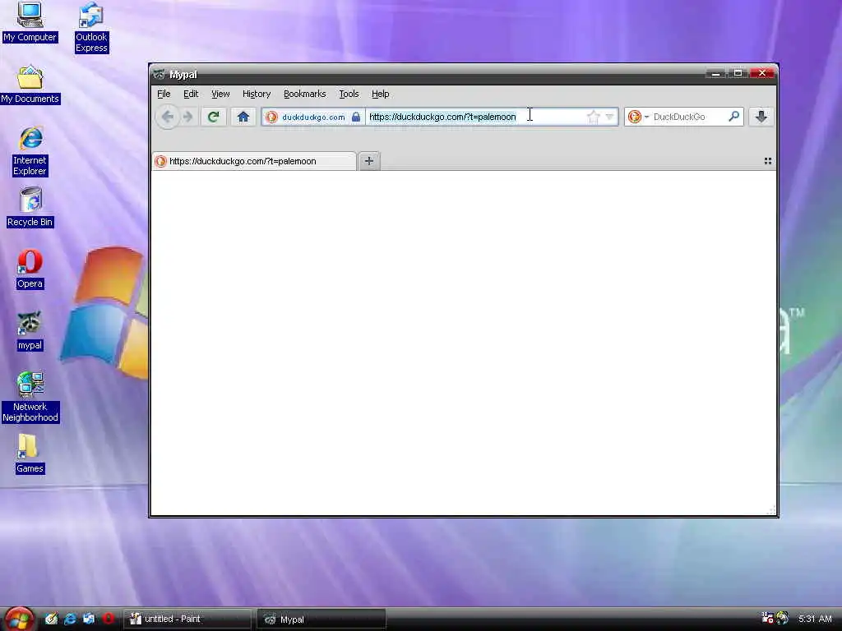This screenshot has width=842, height=631.
Task: Click the Opera quick launch icon
Action: 108,619
